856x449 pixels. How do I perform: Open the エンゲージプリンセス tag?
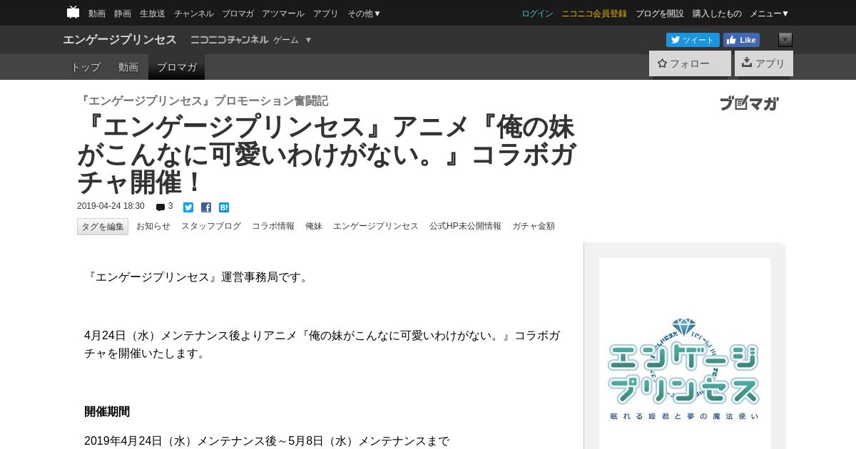coord(376,226)
